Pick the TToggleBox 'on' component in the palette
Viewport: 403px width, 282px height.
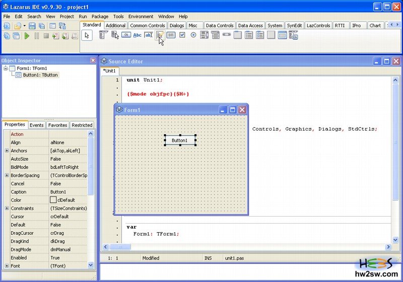coord(171,35)
